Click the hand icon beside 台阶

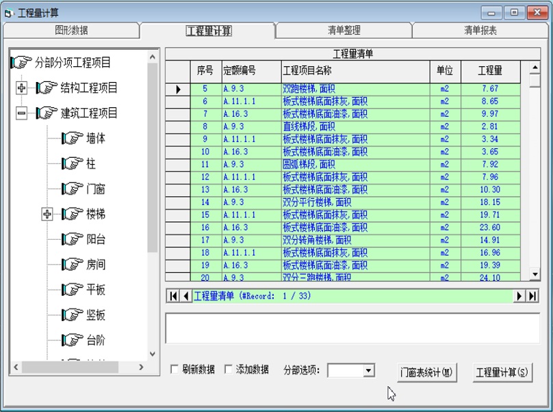tap(73, 340)
